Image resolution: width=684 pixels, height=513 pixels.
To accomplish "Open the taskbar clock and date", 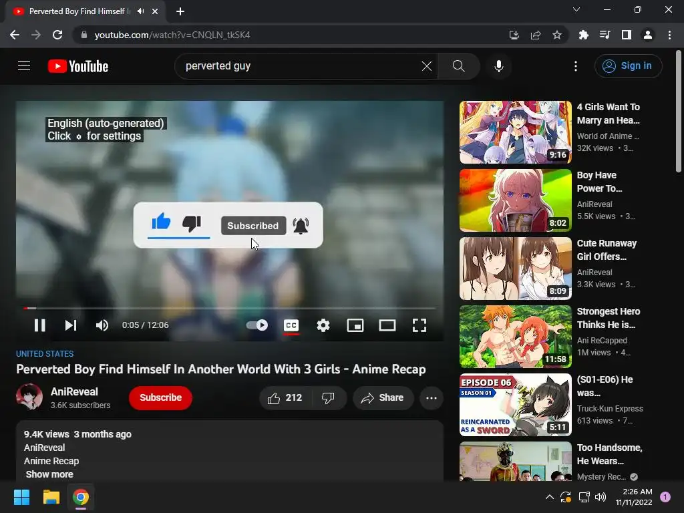I will tap(634, 497).
